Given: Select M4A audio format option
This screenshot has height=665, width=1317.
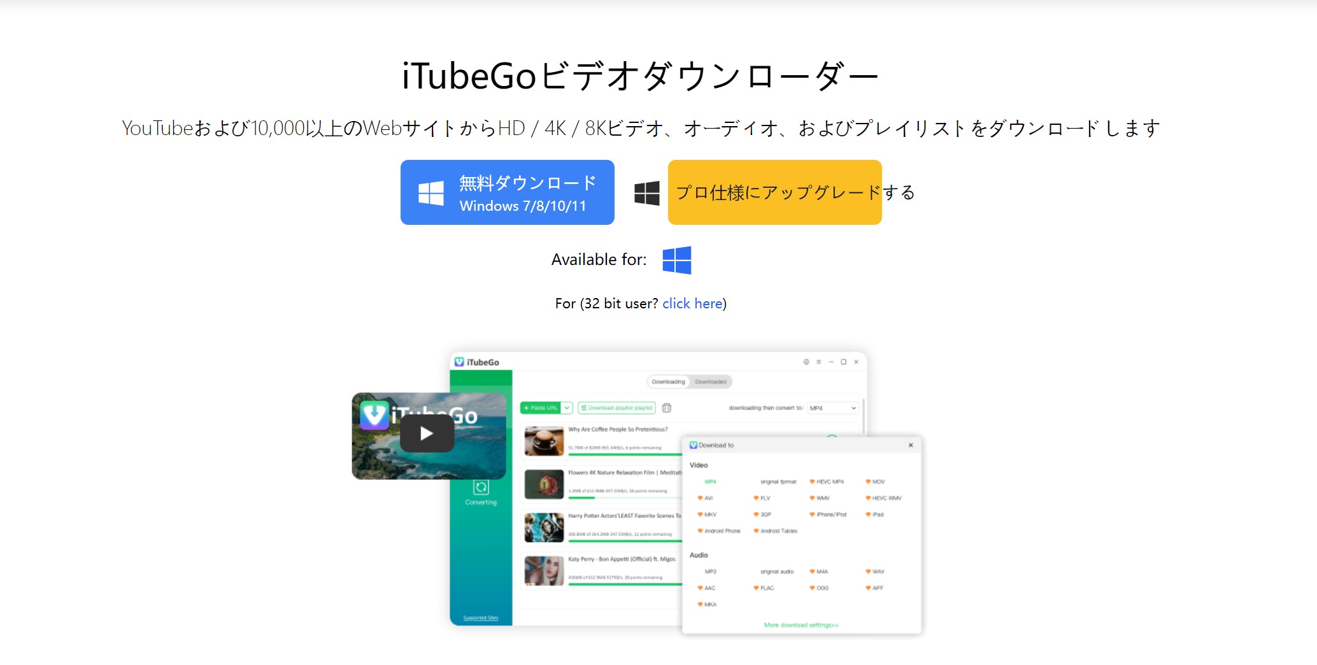Looking at the screenshot, I should 819,572.
